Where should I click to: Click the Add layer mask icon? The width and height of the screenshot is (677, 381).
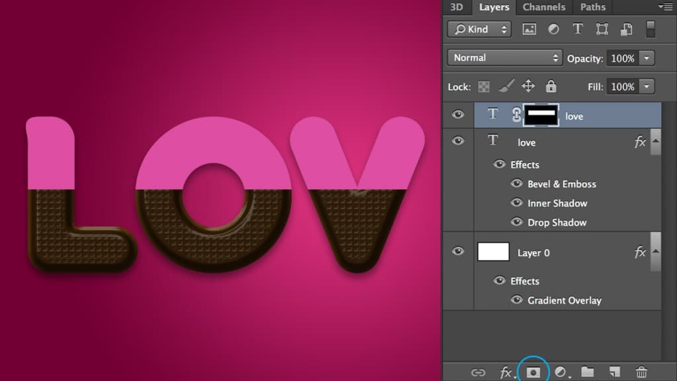point(533,372)
